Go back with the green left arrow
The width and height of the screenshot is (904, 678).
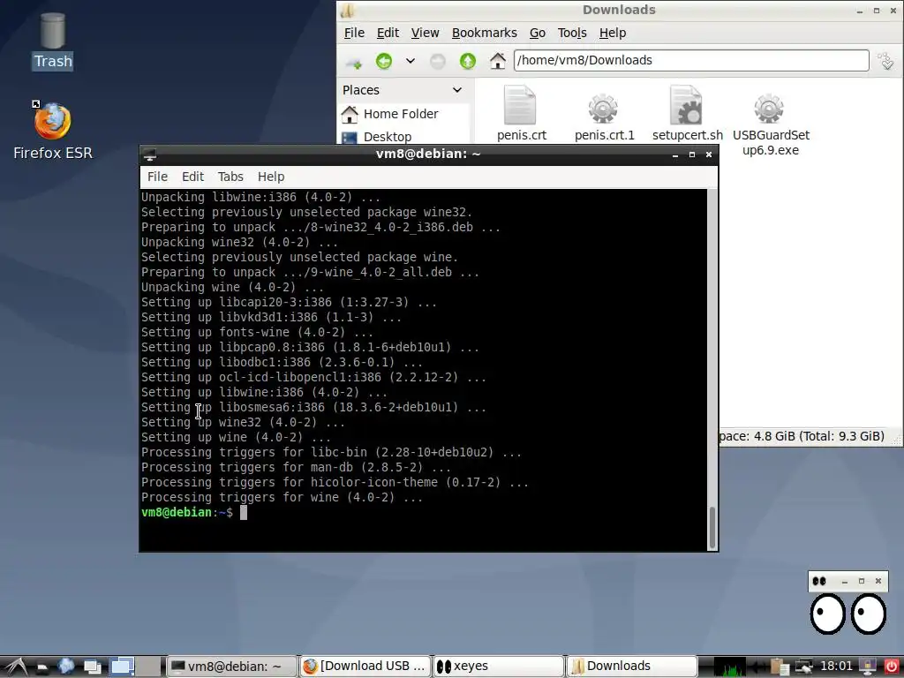[x=384, y=61]
